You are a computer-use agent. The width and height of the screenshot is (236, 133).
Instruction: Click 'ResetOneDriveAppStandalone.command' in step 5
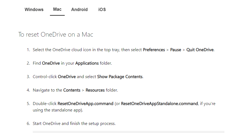click(159, 104)
